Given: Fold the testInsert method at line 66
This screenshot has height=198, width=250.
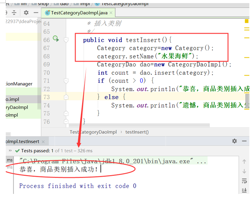Looking at the screenshot, I should pos(66,40).
